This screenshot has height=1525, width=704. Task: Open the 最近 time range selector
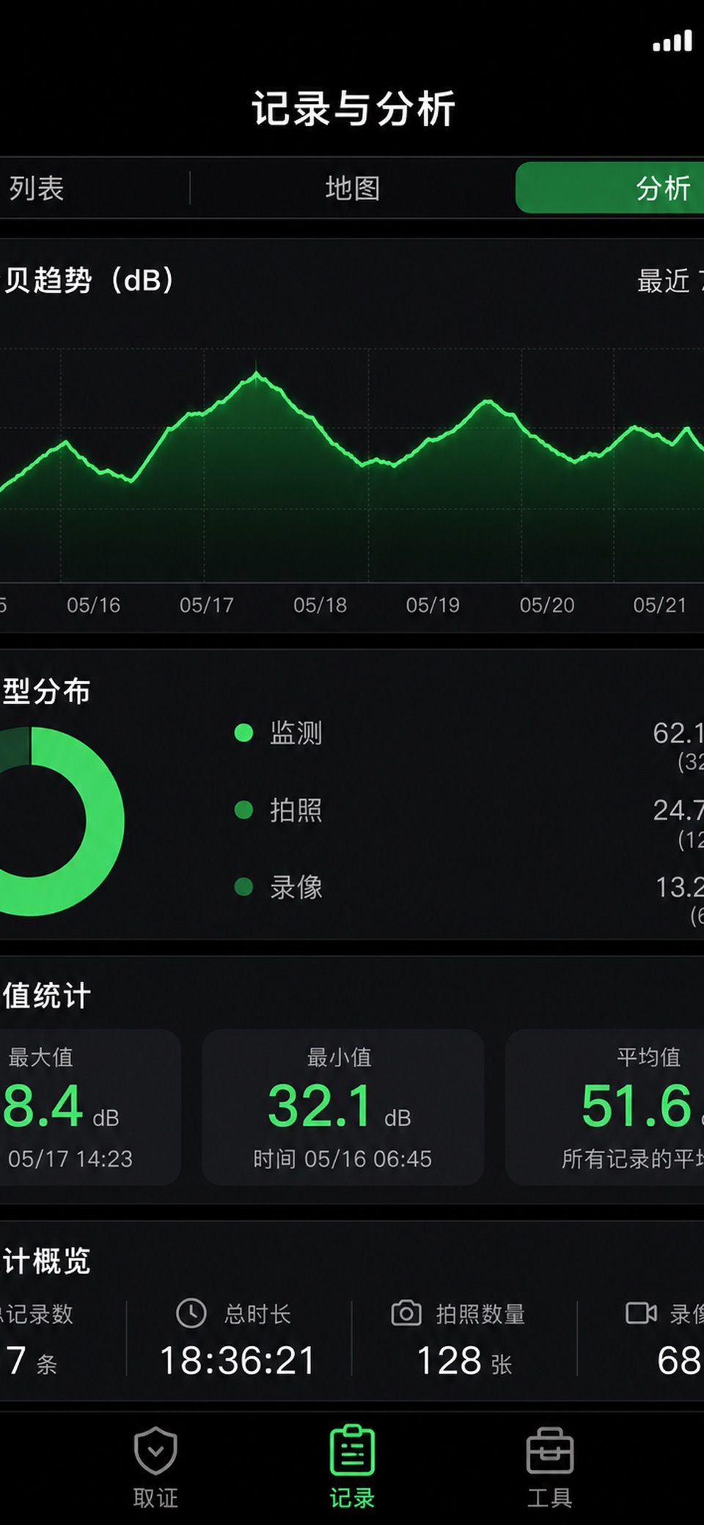pos(670,280)
